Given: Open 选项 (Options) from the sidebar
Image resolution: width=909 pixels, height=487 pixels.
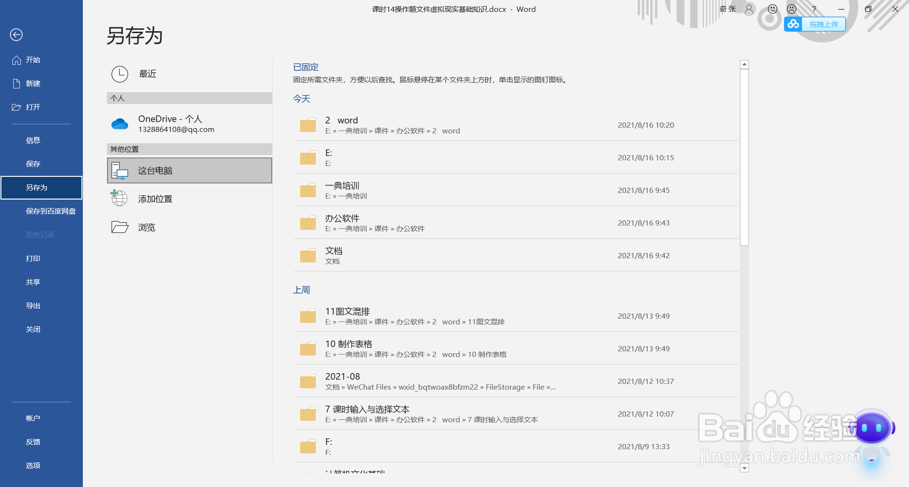Looking at the screenshot, I should click(33, 465).
